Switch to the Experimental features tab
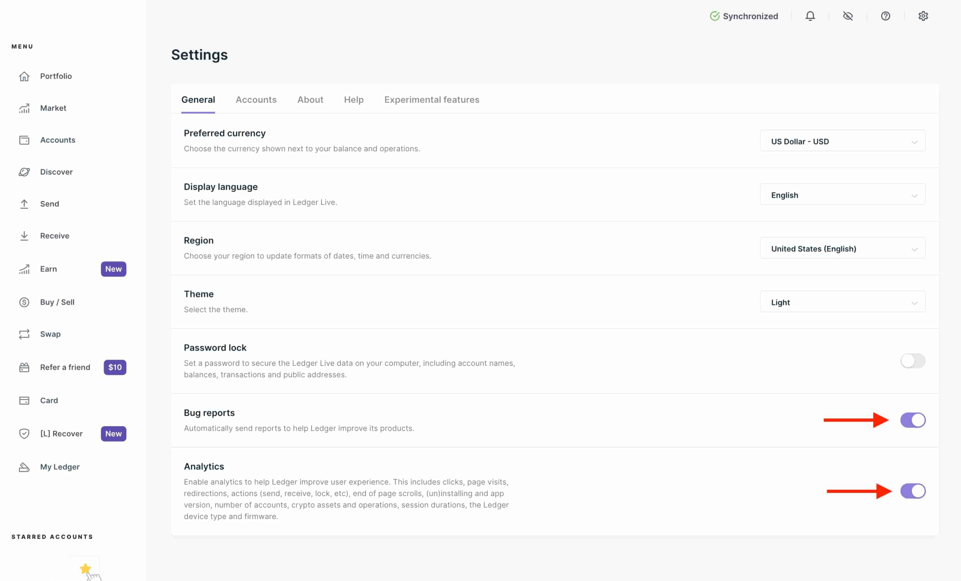The height and width of the screenshot is (581, 961). coord(431,99)
